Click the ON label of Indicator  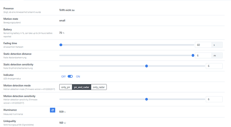click(x=78, y=77)
